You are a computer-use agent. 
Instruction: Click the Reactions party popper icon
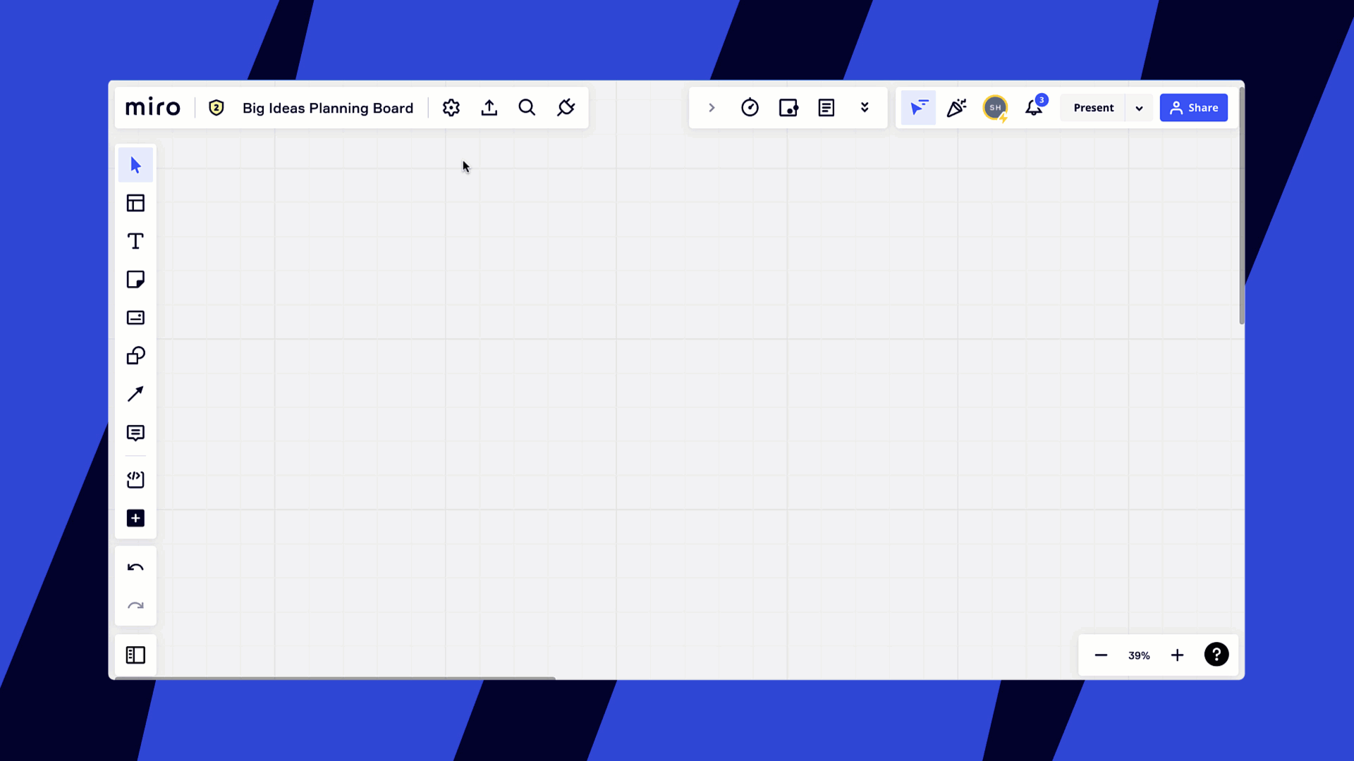(956, 108)
